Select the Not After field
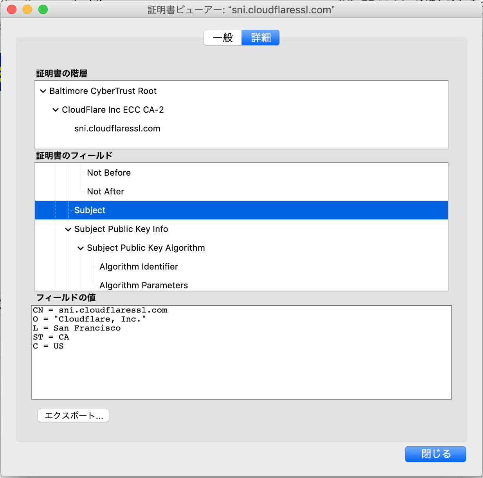Screen dimensions: 483x478 (106, 192)
